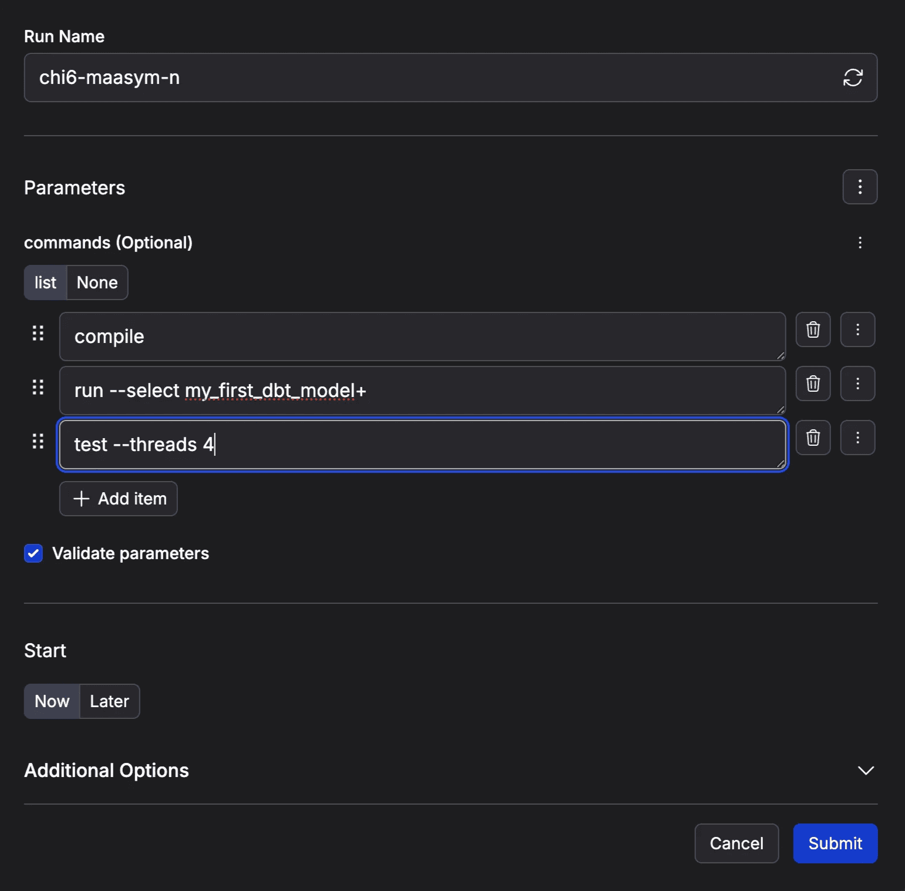This screenshot has height=891, width=905.
Task: Uncheck the Validate parameters checkbox
Action: 33,553
